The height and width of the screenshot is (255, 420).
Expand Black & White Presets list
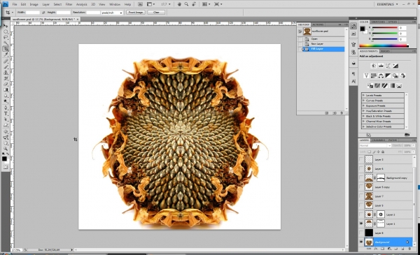point(363,116)
